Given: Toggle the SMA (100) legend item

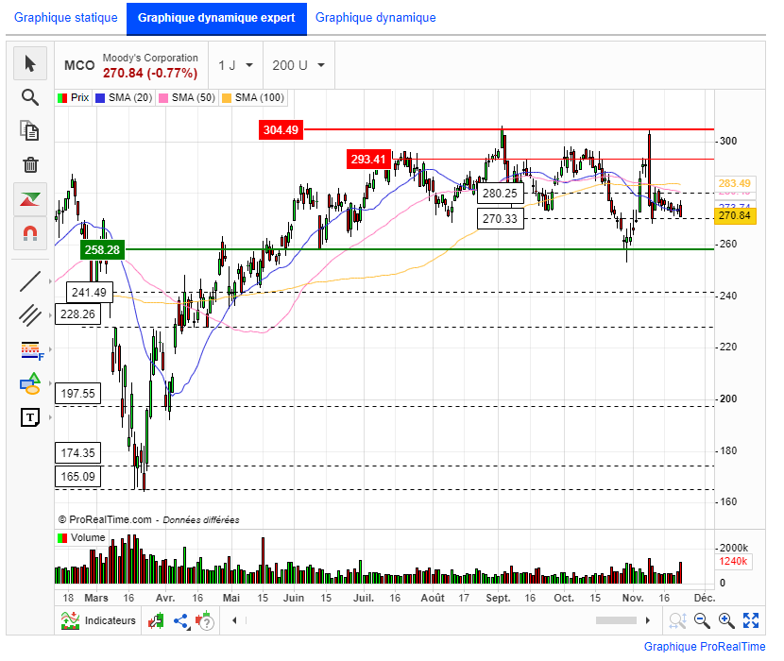Looking at the screenshot, I should pos(253,97).
